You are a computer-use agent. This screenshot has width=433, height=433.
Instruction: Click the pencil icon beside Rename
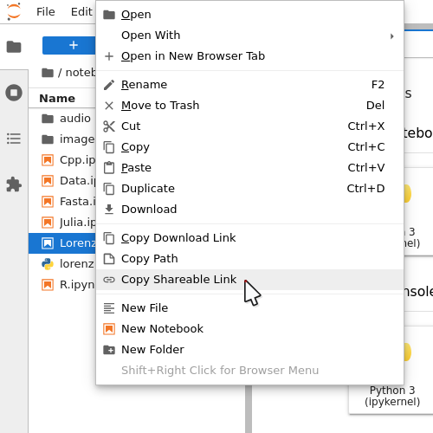(109, 85)
